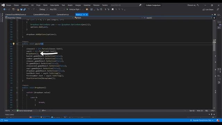
Task: Click the Oturum aç sign-in link
Action: coord(193,5)
